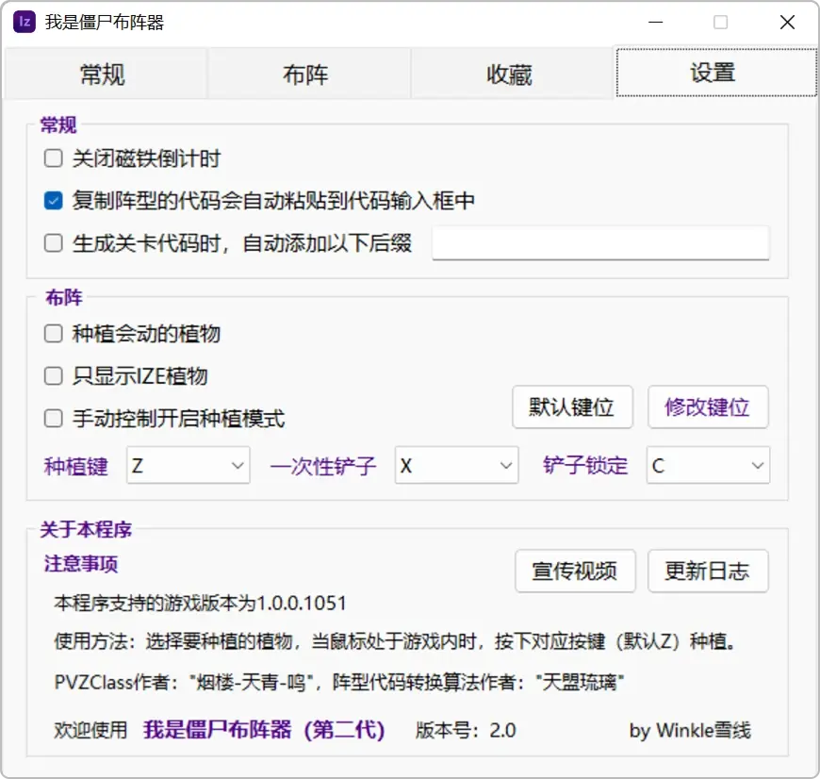Open the 收藏 tab
This screenshot has width=820, height=779.
point(511,74)
